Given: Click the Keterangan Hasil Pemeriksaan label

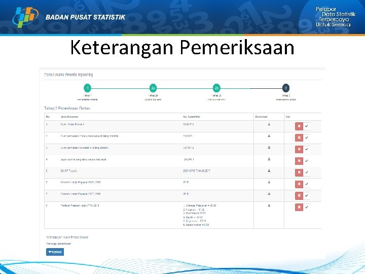Looking at the screenshot, I should click(67, 237).
